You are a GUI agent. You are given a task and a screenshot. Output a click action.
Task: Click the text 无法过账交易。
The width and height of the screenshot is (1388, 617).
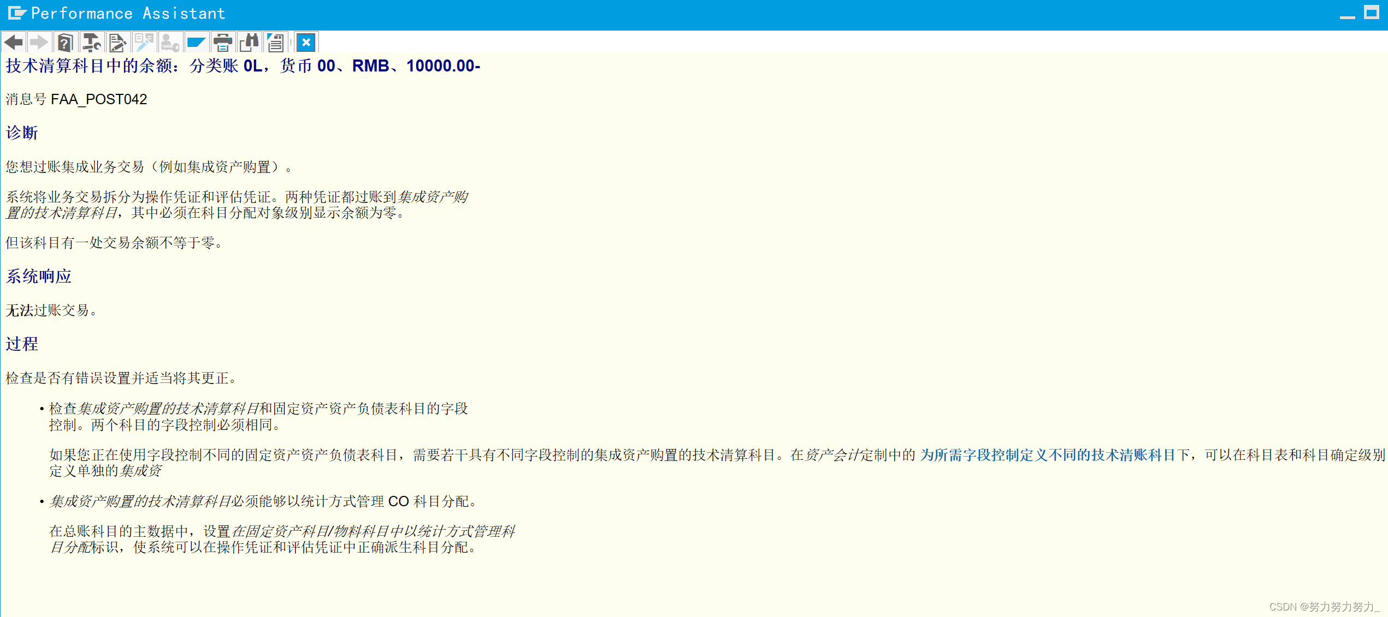point(51,311)
